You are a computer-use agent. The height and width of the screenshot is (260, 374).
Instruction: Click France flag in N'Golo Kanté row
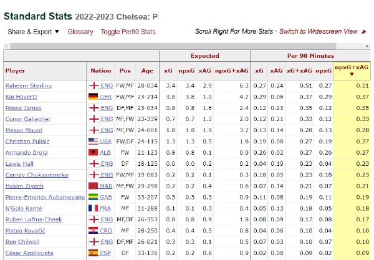tap(93, 208)
